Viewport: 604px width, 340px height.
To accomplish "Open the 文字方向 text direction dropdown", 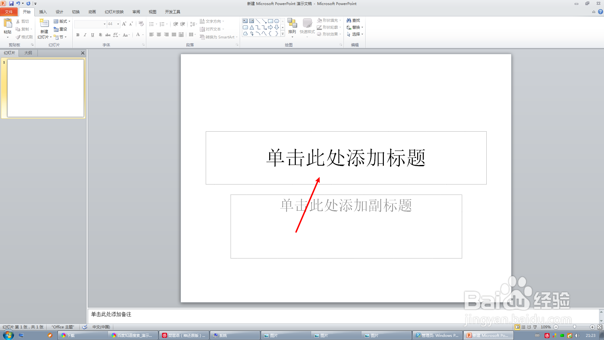I will 212,21.
